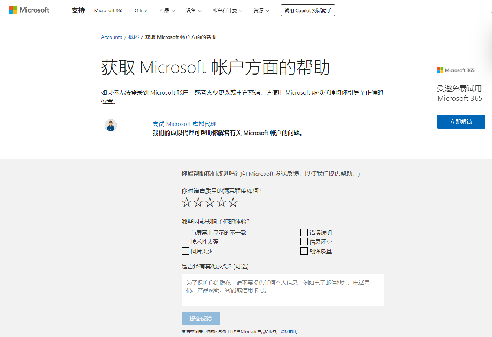The width and height of the screenshot is (492, 337).
Task: Click the Microsoft 365 icon in sidebar
Action: click(x=440, y=70)
